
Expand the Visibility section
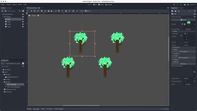(183, 60)
